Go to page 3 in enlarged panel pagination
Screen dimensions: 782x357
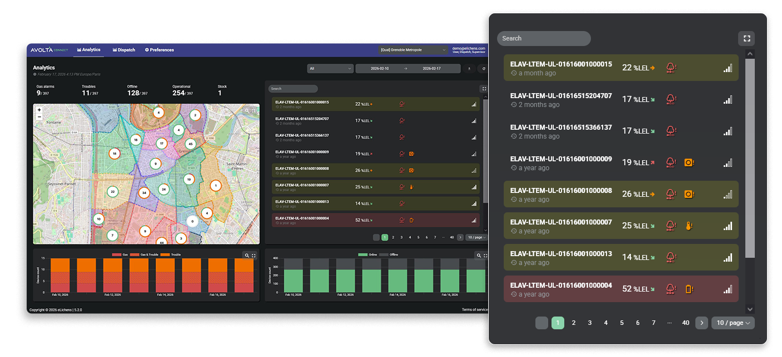pos(590,323)
